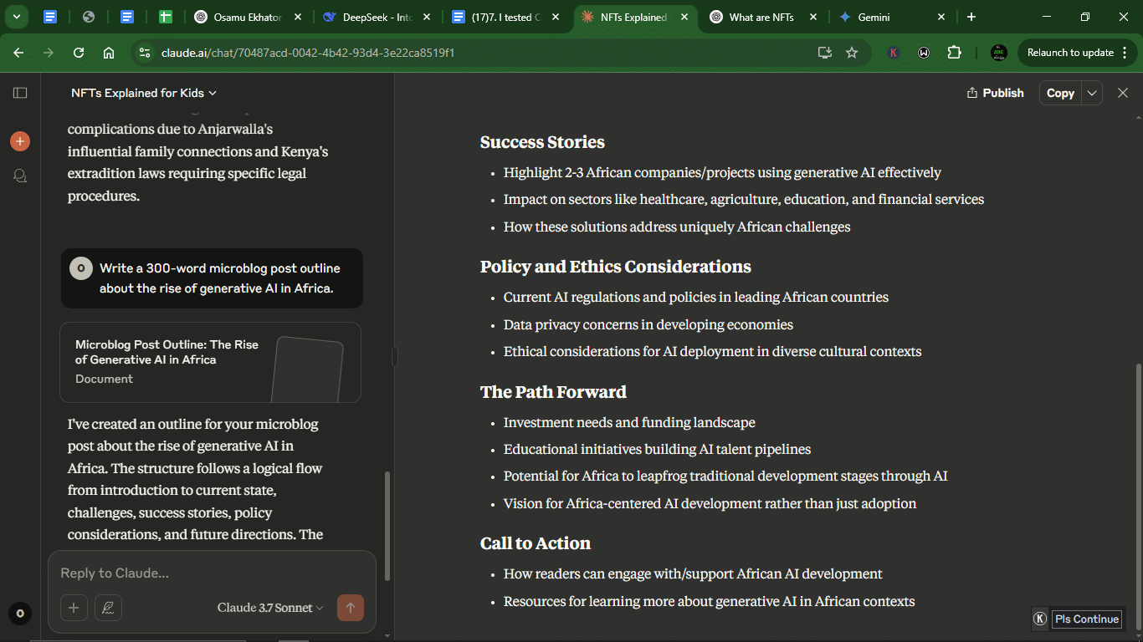Open the Chrome home page icon
This screenshot has height=642, width=1143.
(109, 53)
